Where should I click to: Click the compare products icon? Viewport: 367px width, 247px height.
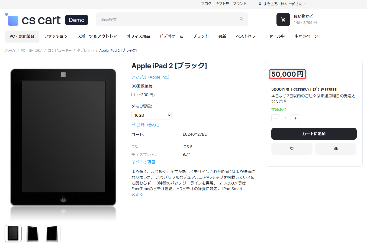[x=336, y=149]
